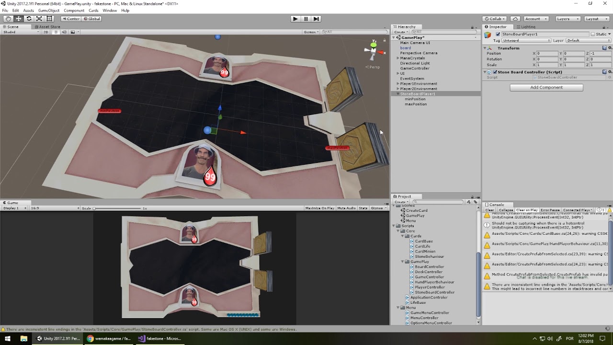Viewport: 613px width, 345px height.
Task: Open Stone Board Controller help icon
Action: [604, 72]
